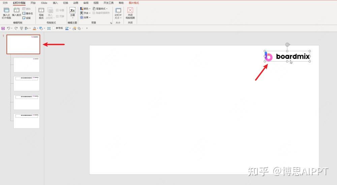Switch to Help (帮助) tab

[x=121, y=3]
